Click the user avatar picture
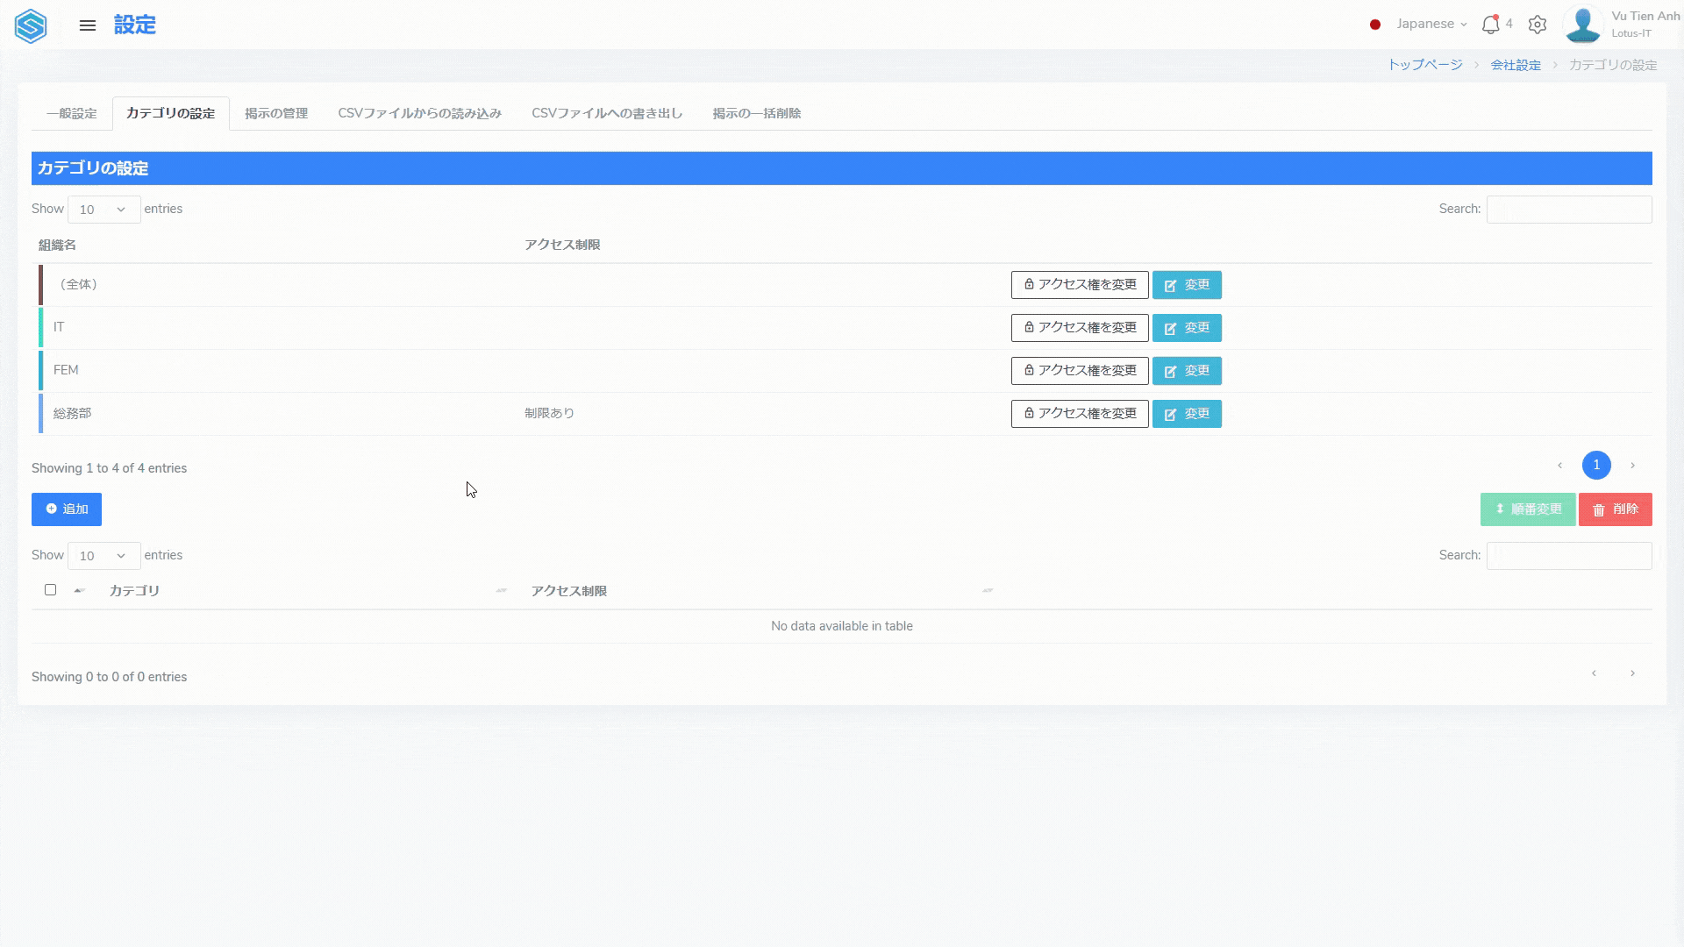 coord(1583,25)
